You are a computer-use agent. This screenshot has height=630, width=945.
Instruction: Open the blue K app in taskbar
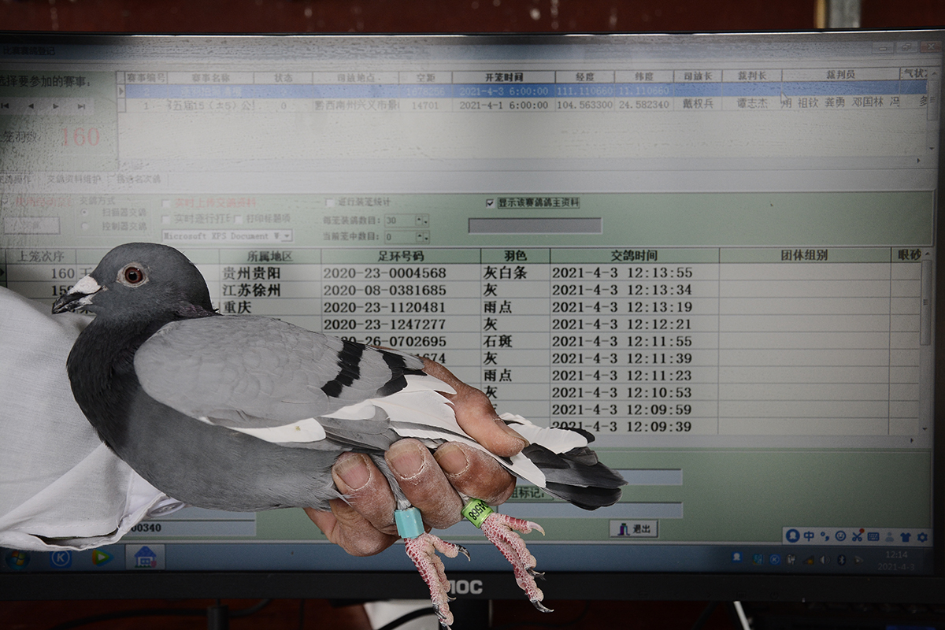click(61, 558)
